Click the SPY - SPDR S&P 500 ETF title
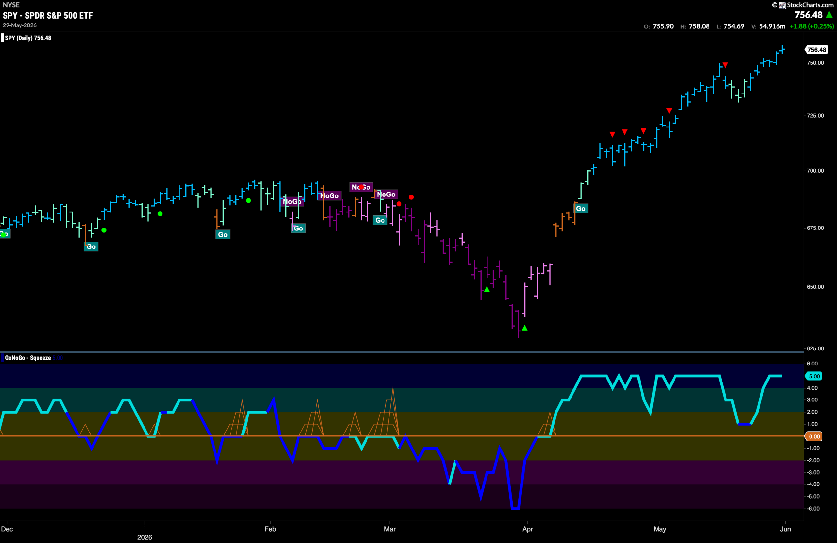Viewport: 837px width, 543px height. pos(48,15)
